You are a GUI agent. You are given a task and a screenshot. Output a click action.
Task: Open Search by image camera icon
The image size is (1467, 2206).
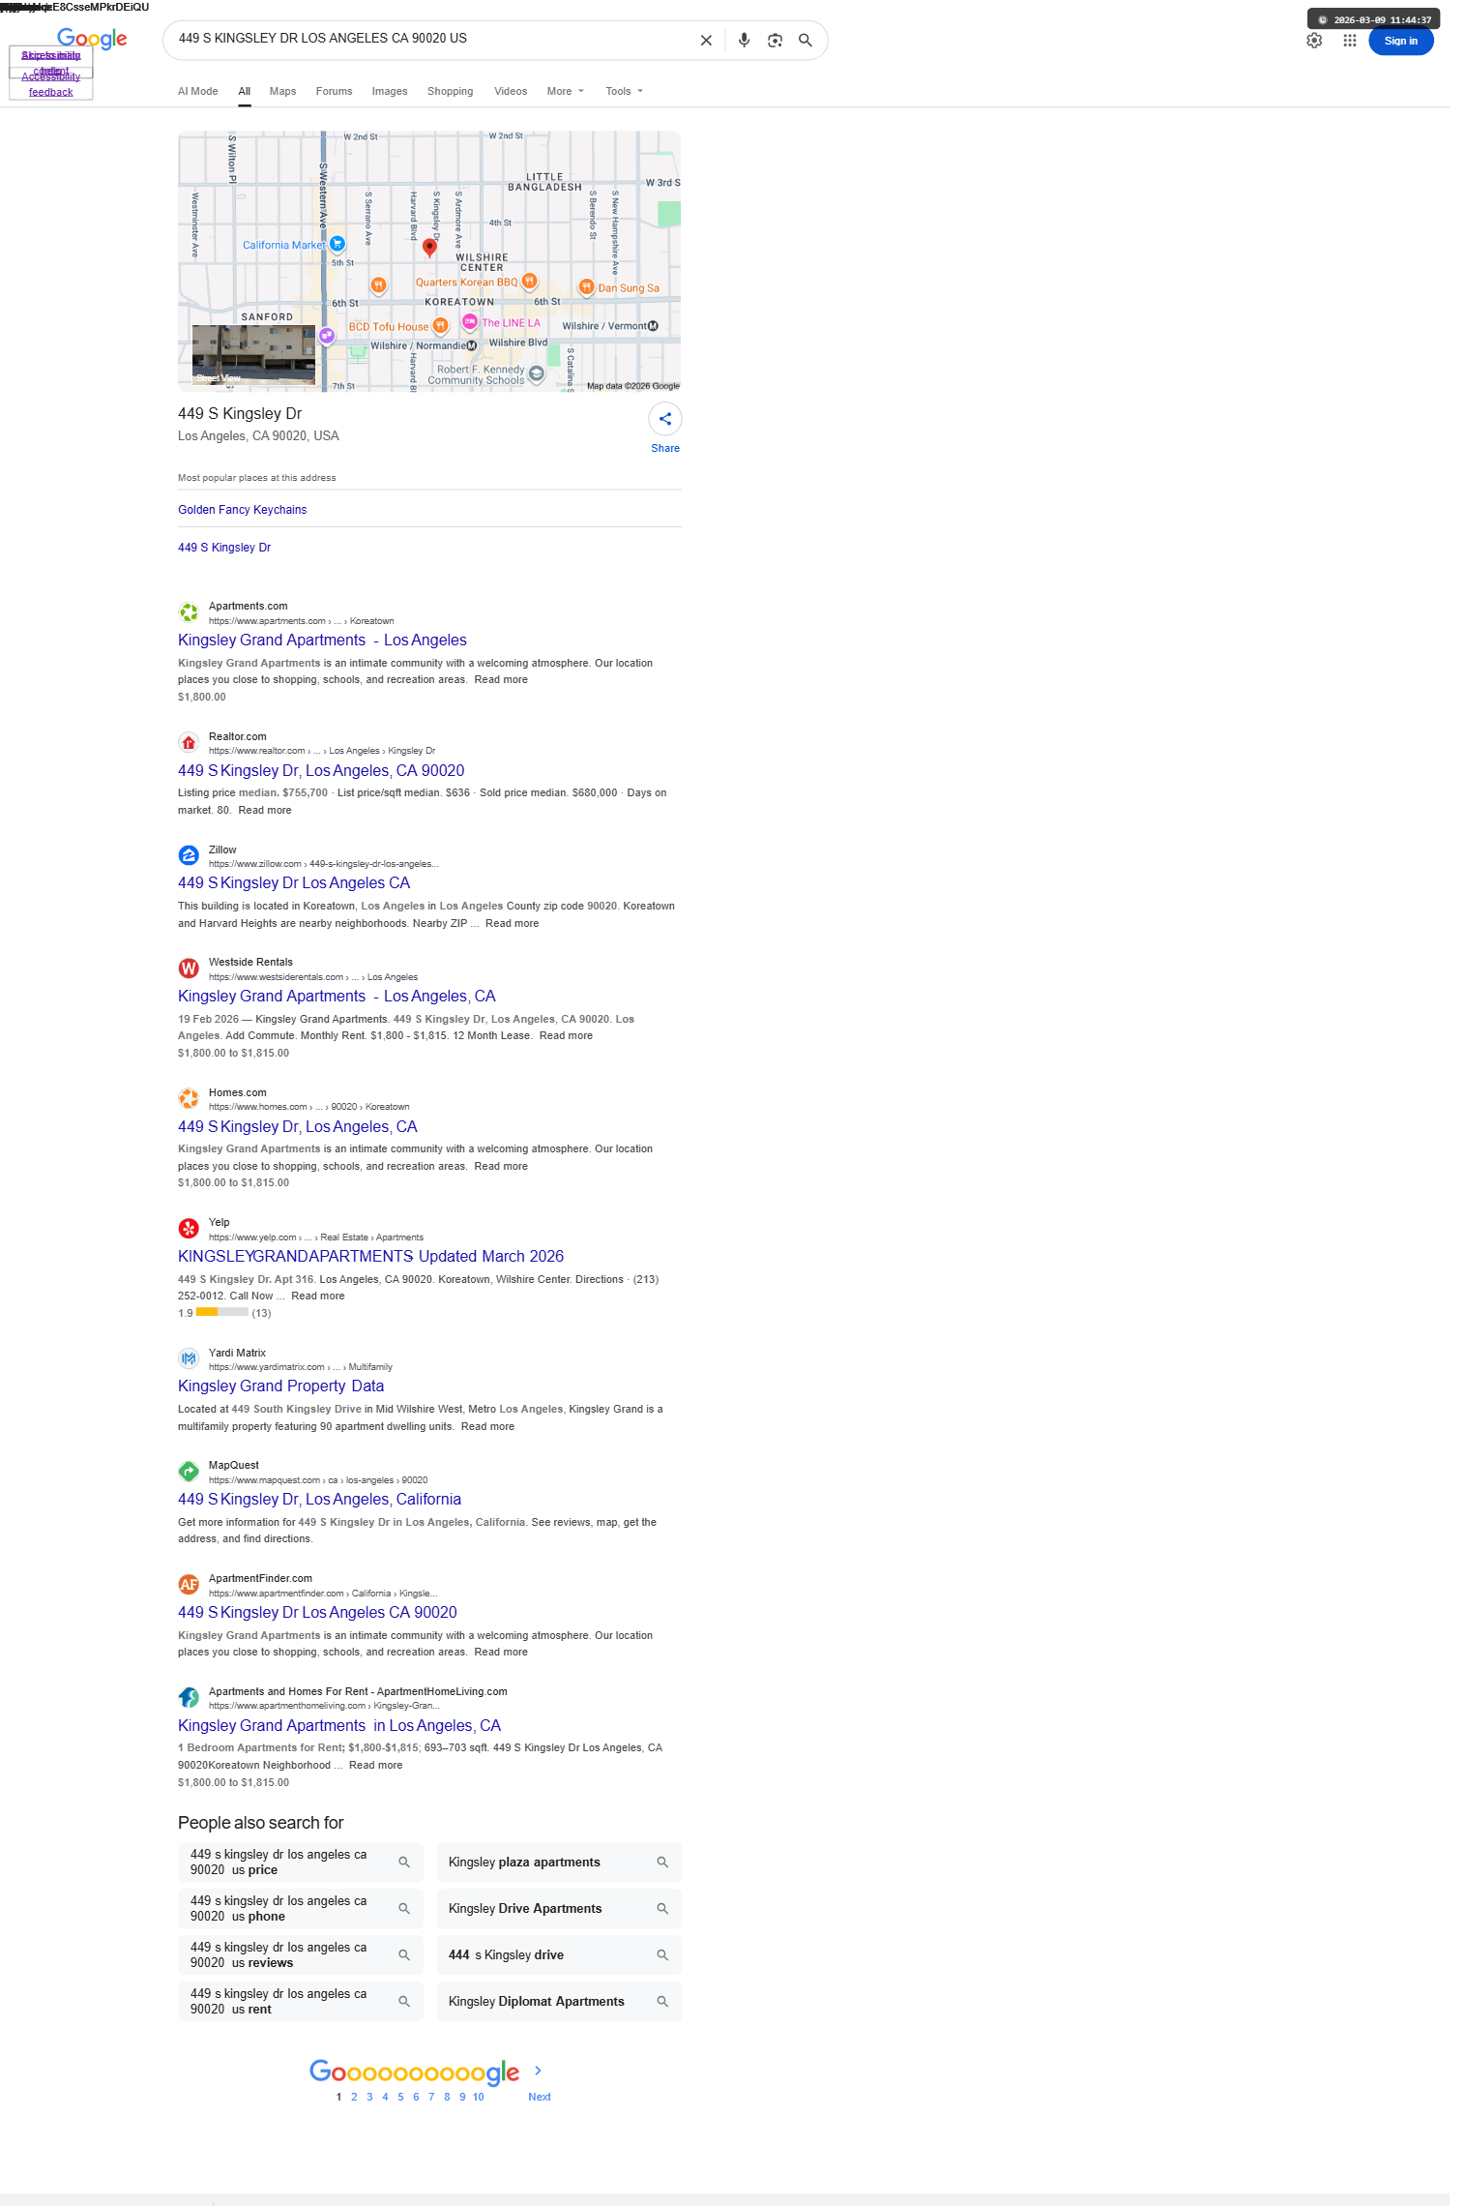(x=775, y=41)
